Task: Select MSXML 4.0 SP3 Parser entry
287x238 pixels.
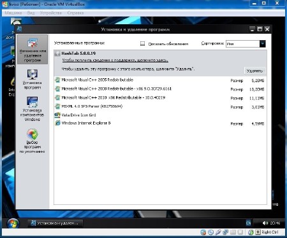Action: coord(160,106)
